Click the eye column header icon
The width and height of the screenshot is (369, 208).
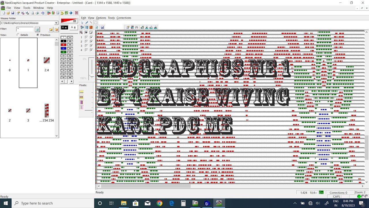tap(86, 32)
